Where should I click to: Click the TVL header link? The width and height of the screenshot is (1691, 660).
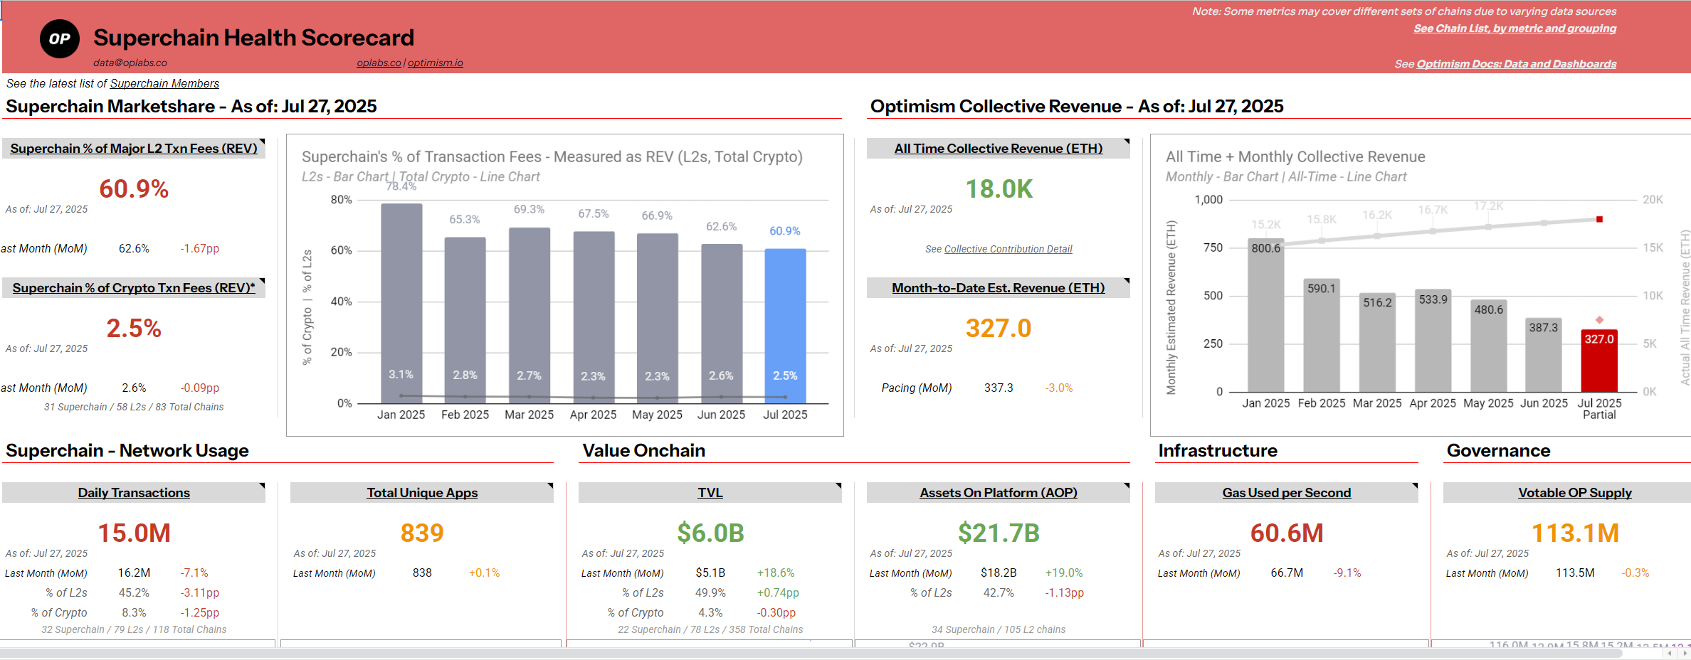710,492
